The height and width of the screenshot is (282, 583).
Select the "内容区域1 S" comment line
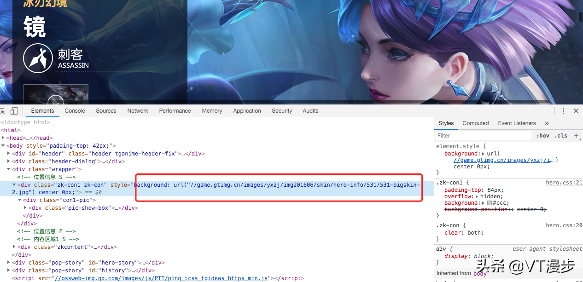[48, 239]
